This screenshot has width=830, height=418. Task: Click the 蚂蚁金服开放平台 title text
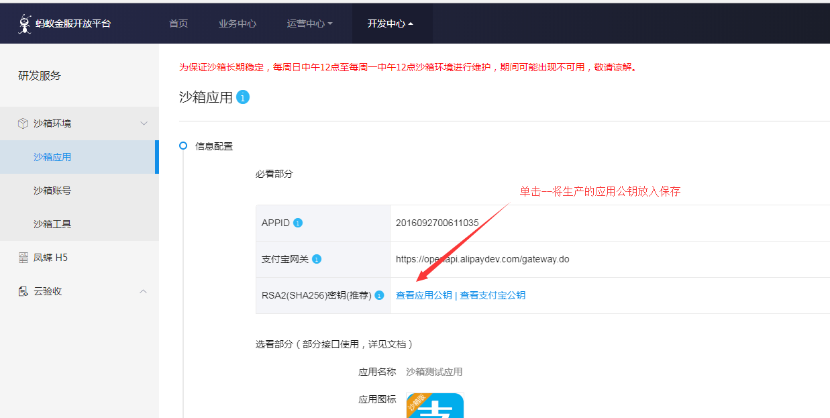73,23
